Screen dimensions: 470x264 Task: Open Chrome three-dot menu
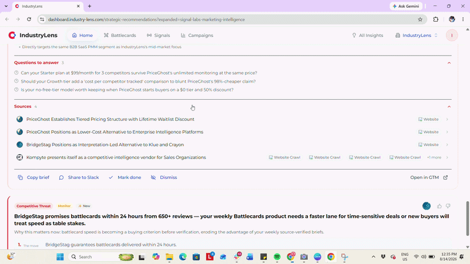click(x=463, y=19)
